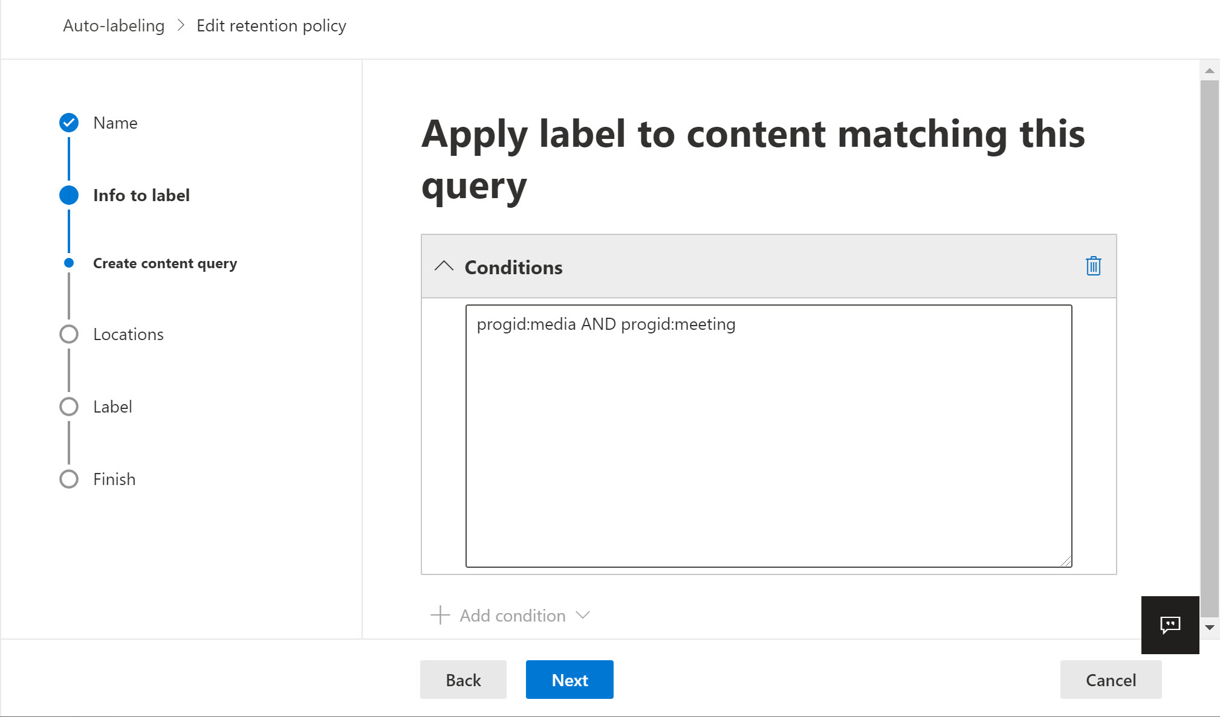Go Back to the previous step

(x=463, y=680)
